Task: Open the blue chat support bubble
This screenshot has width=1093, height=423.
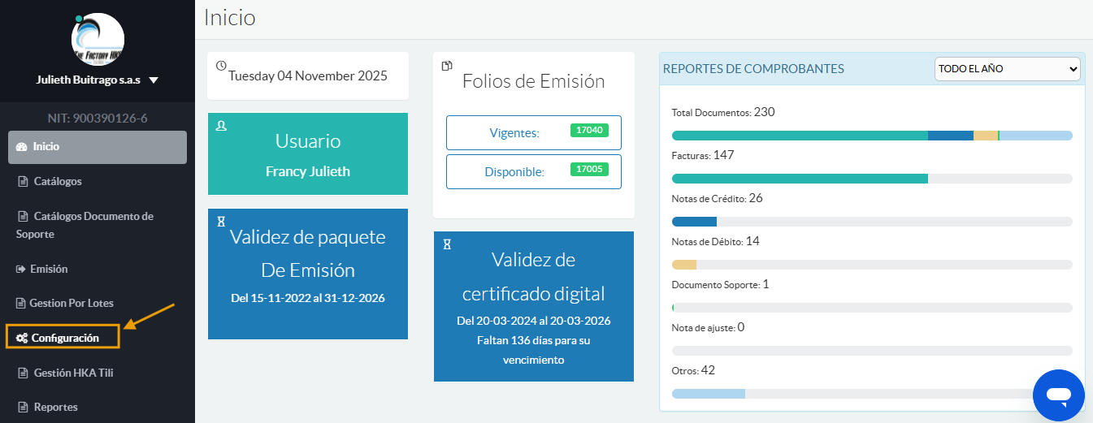Action: 1058,395
